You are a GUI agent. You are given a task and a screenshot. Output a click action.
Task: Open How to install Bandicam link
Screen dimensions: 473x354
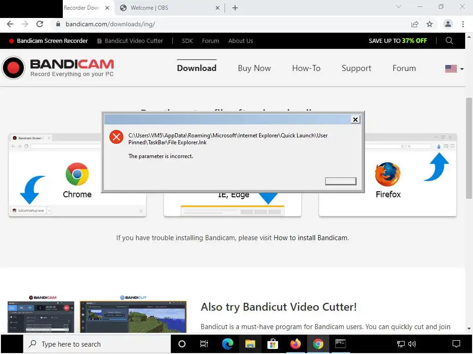311,238
